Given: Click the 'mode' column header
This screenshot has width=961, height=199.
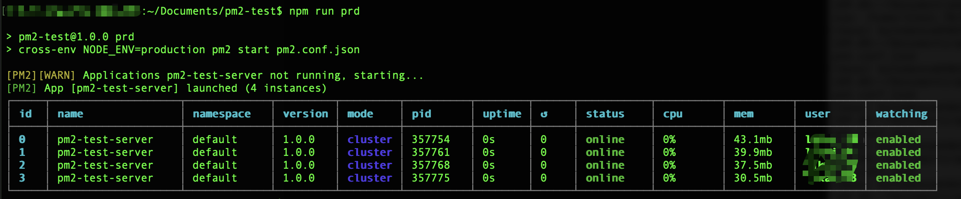Looking at the screenshot, I should pyautogui.click(x=360, y=114).
